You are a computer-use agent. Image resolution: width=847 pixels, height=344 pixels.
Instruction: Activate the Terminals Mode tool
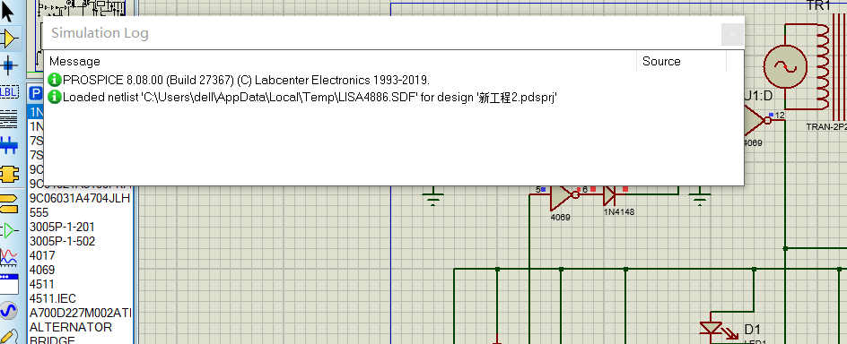(9, 202)
